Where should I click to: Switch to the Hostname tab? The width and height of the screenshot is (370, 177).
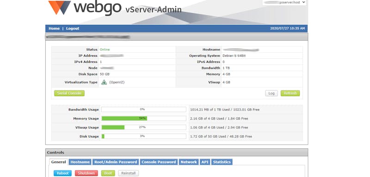click(x=80, y=162)
